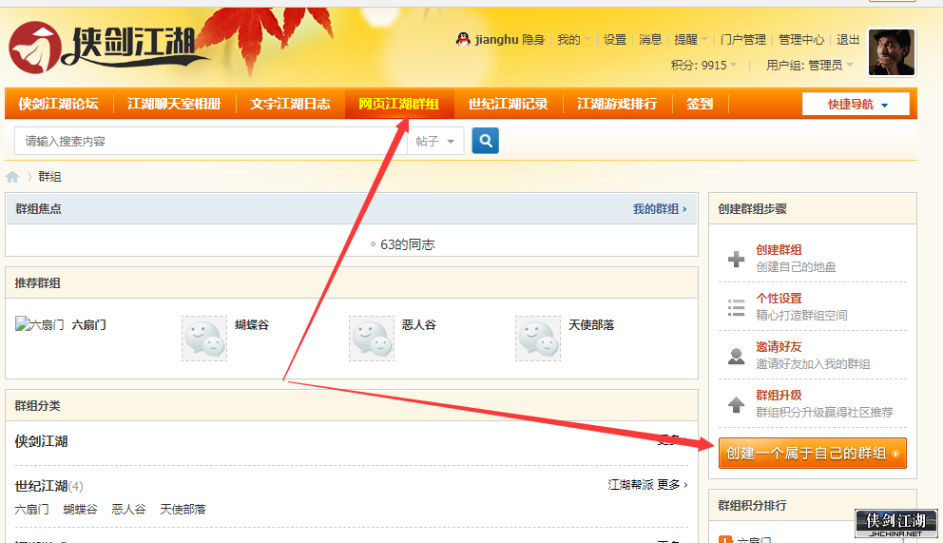Screen dimensions: 943x543
Task: Click the QQ penguin icon beside jianghu
Action: 463,39
